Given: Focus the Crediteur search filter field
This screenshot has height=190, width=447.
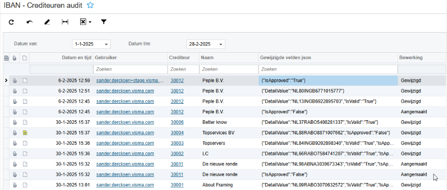Looking at the screenshot, I should [183, 69].
